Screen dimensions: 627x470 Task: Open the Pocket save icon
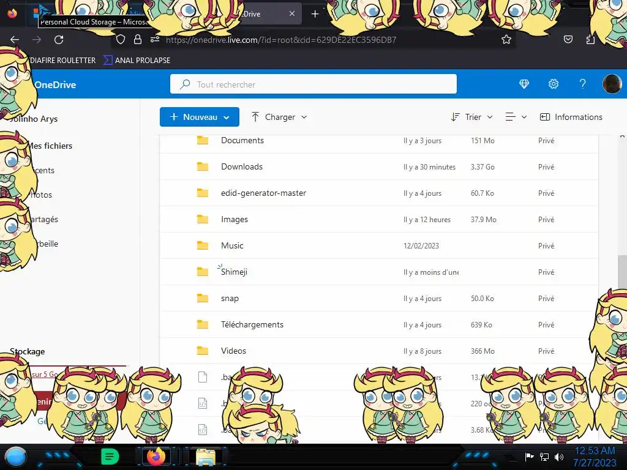568,39
